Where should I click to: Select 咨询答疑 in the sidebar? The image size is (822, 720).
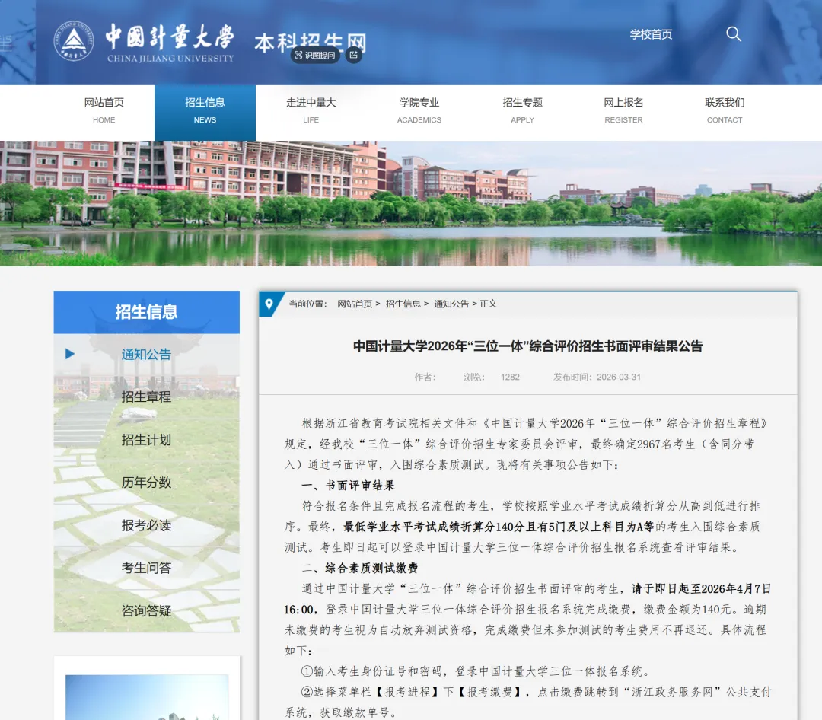click(146, 611)
